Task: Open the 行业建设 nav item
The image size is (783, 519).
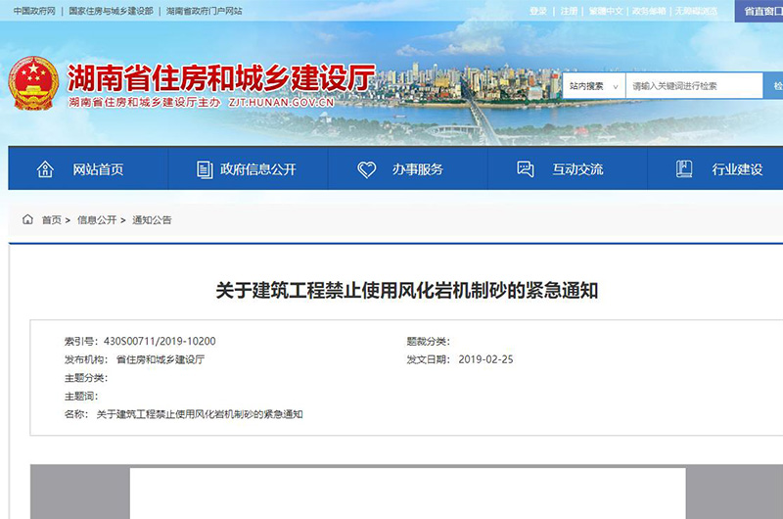Action: [715, 168]
